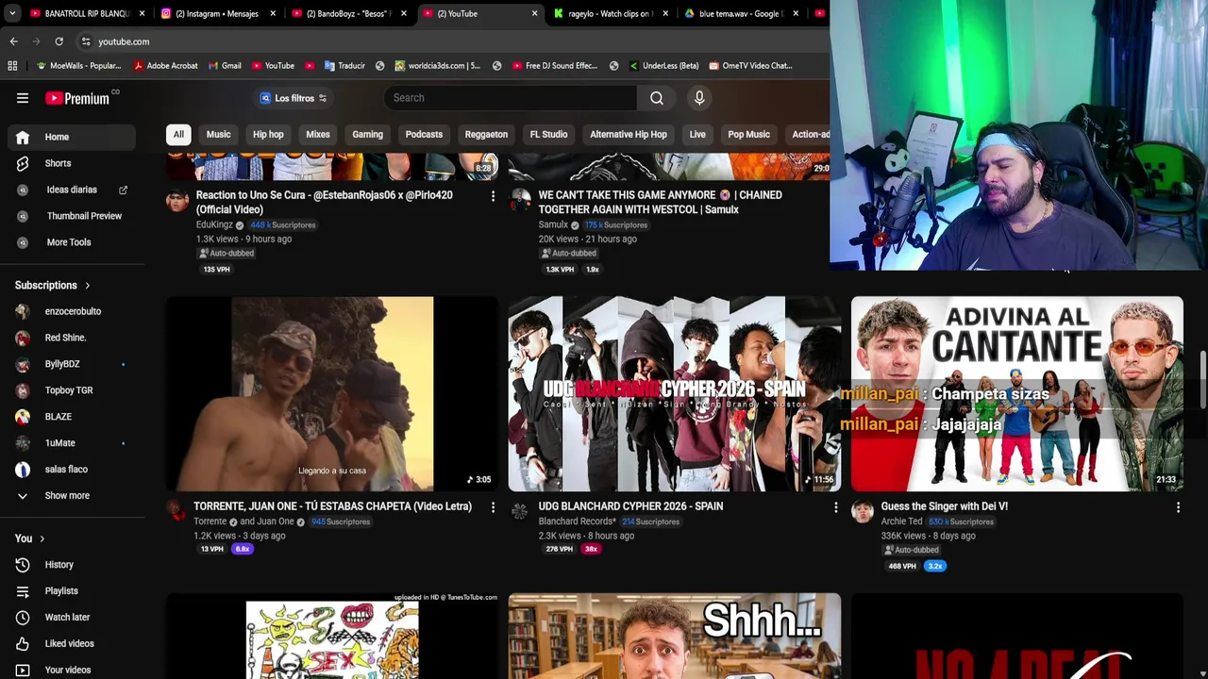Open 1uMate channel subscription
Viewport: 1208px width, 679px height.
click(x=72, y=443)
